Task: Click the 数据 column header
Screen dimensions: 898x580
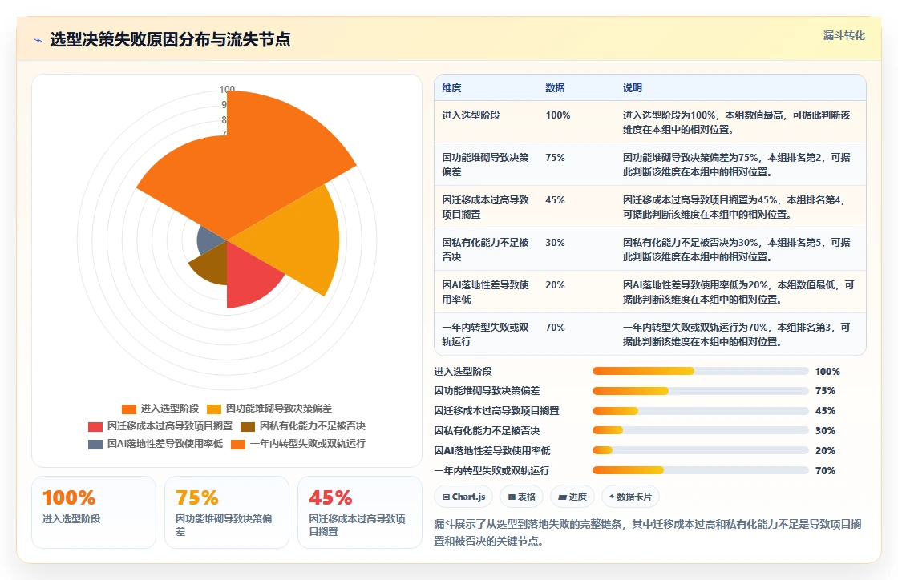Action: (555, 88)
